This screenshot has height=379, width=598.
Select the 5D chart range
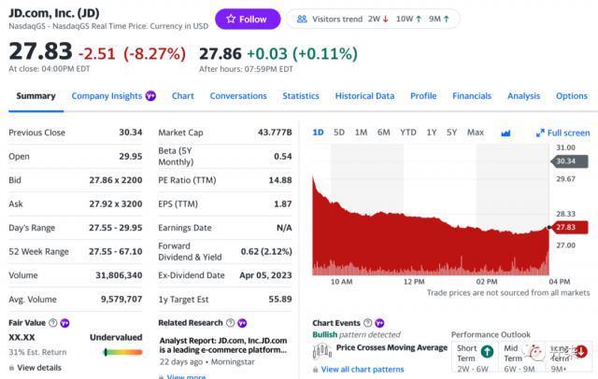click(x=339, y=133)
